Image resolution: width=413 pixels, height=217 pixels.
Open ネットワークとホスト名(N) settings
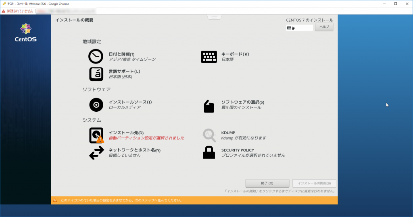point(135,150)
